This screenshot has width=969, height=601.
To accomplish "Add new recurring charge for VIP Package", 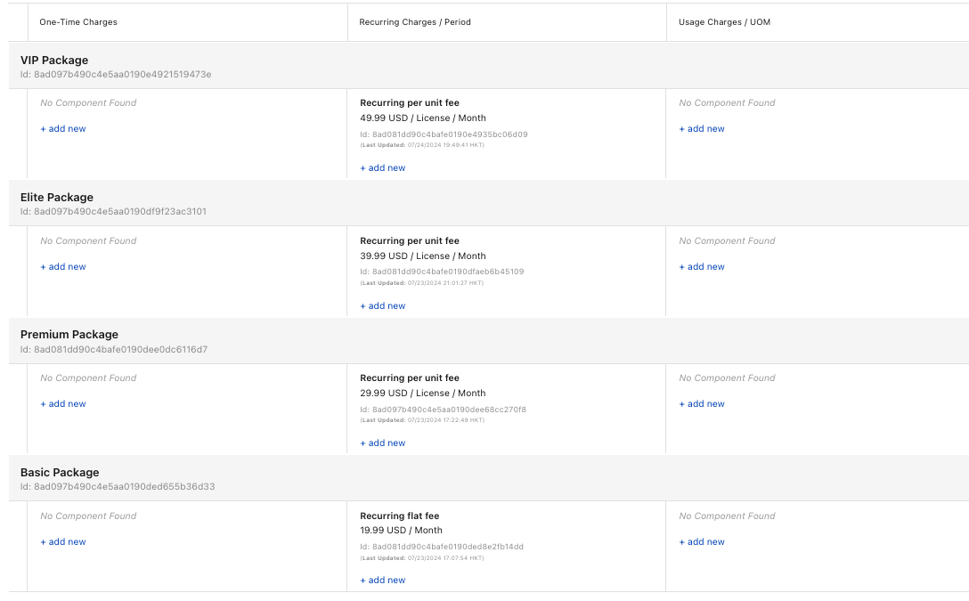I will click(381, 167).
